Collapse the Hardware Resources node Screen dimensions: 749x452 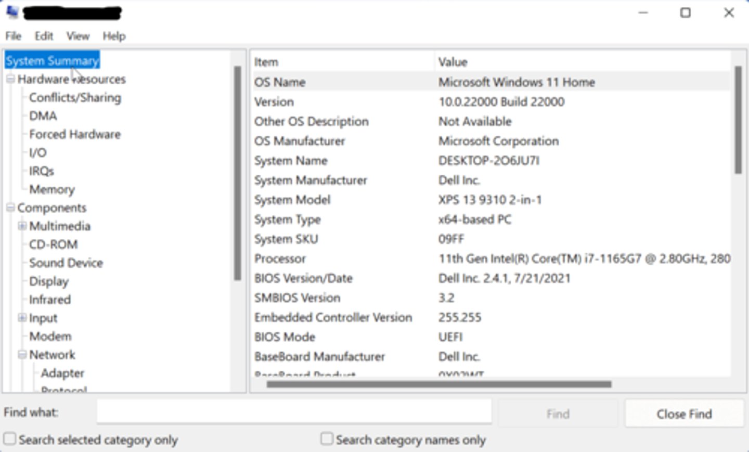coord(10,79)
